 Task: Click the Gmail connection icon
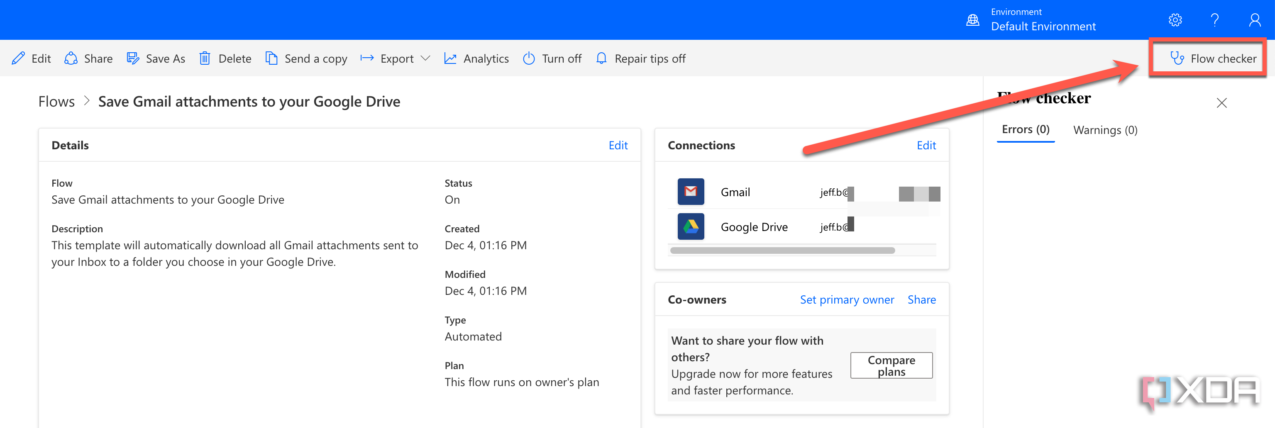click(x=691, y=192)
